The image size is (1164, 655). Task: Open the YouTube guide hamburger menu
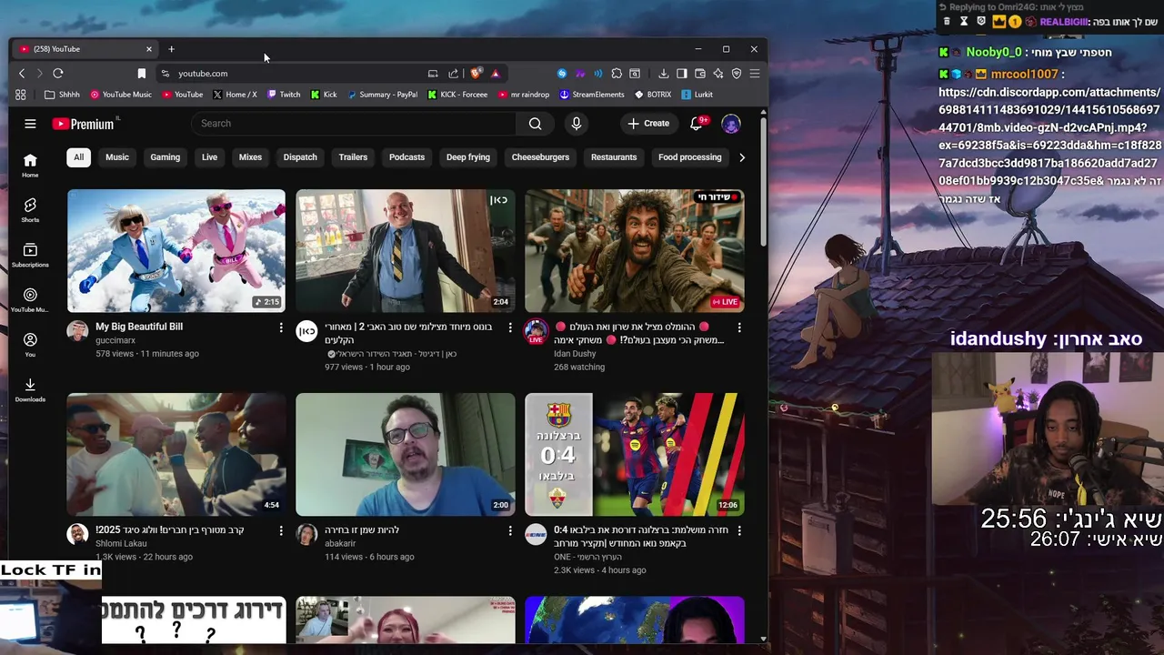(30, 124)
